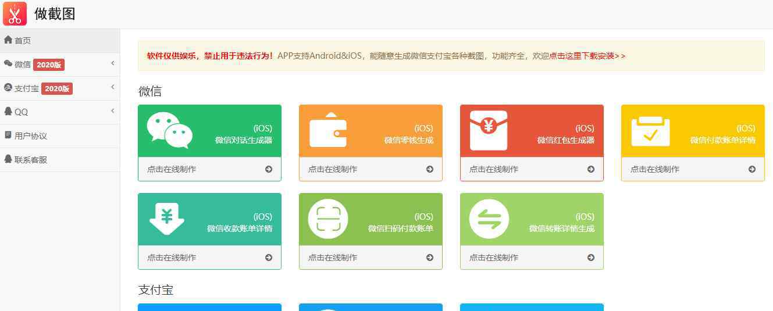Expand the 支付宝 submenu chevron
Image resolution: width=773 pixels, height=311 pixels.
click(113, 87)
